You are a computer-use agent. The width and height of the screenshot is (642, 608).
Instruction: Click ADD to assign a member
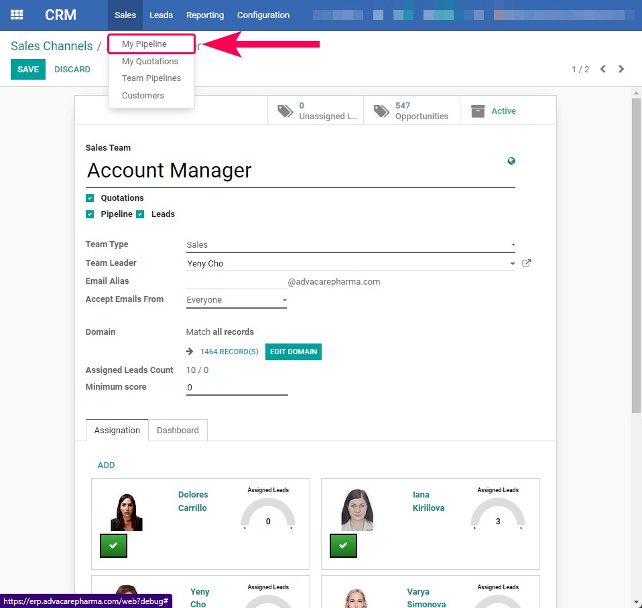106,465
